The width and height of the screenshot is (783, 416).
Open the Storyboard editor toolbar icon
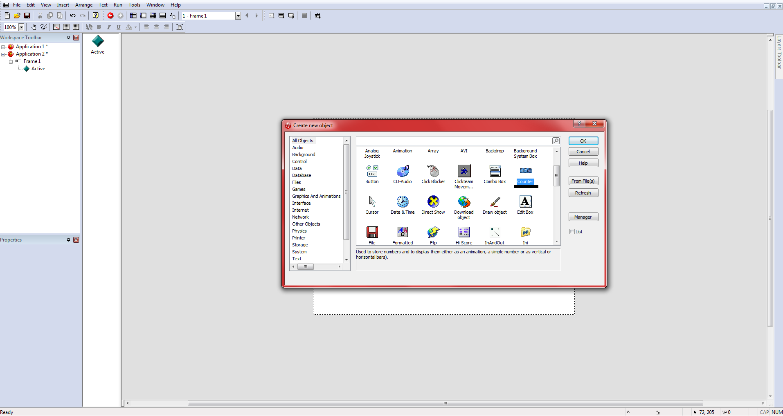tap(133, 16)
